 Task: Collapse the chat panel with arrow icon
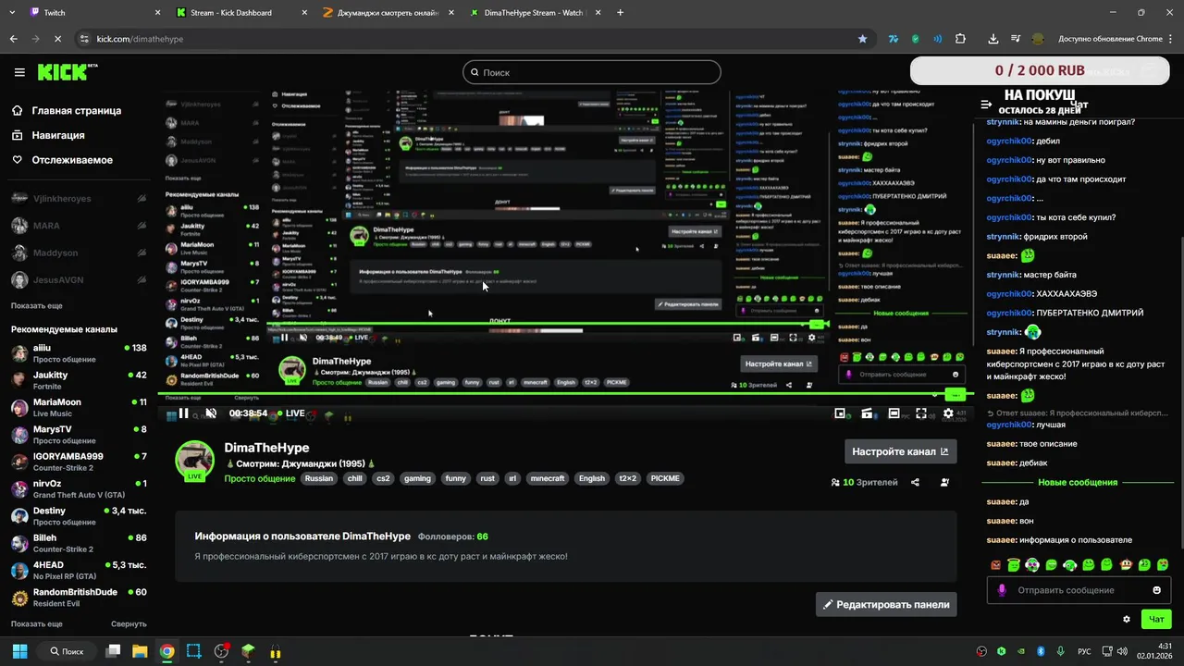986,105
